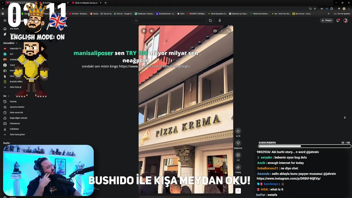The width and height of the screenshot is (352, 198).
Task: Open the Oturum Aç bookmark
Action: coord(106,13)
